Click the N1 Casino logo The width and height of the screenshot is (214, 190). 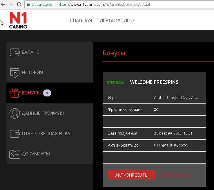(x=18, y=20)
